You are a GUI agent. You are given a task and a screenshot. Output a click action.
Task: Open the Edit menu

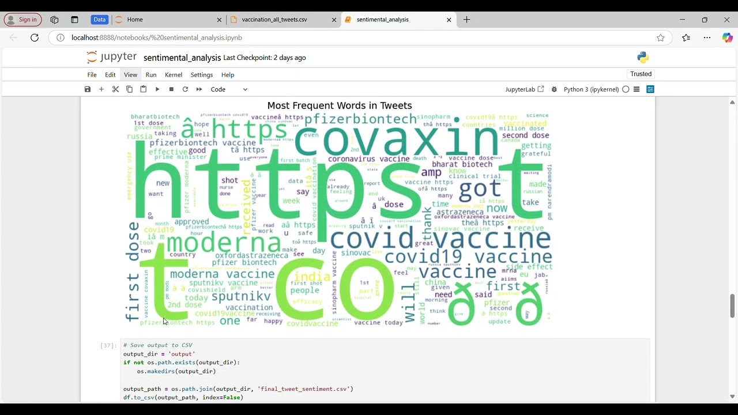click(110, 75)
